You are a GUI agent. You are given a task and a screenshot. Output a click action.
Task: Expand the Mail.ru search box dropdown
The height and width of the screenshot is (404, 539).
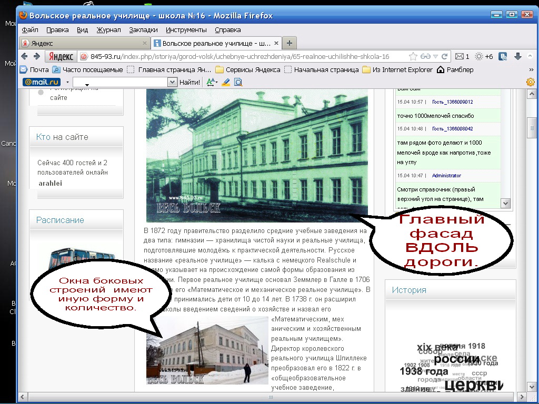click(x=172, y=82)
